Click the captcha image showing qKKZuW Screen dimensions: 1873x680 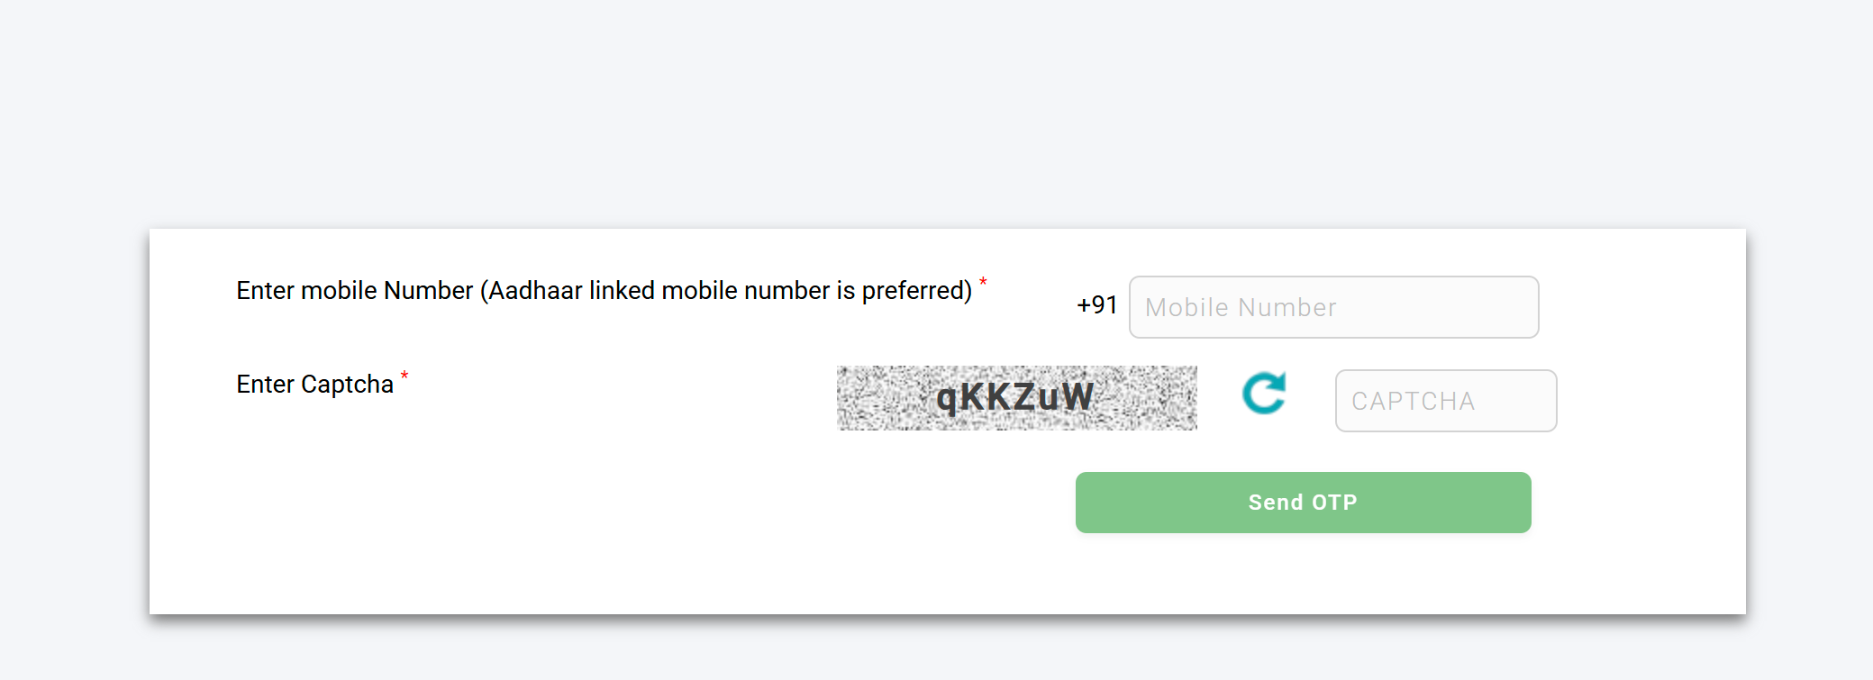pyautogui.click(x=1016, y=399)
